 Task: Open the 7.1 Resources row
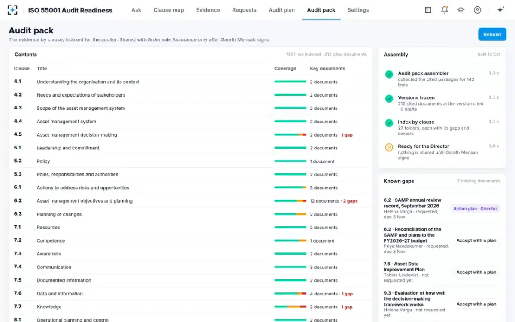191,228
